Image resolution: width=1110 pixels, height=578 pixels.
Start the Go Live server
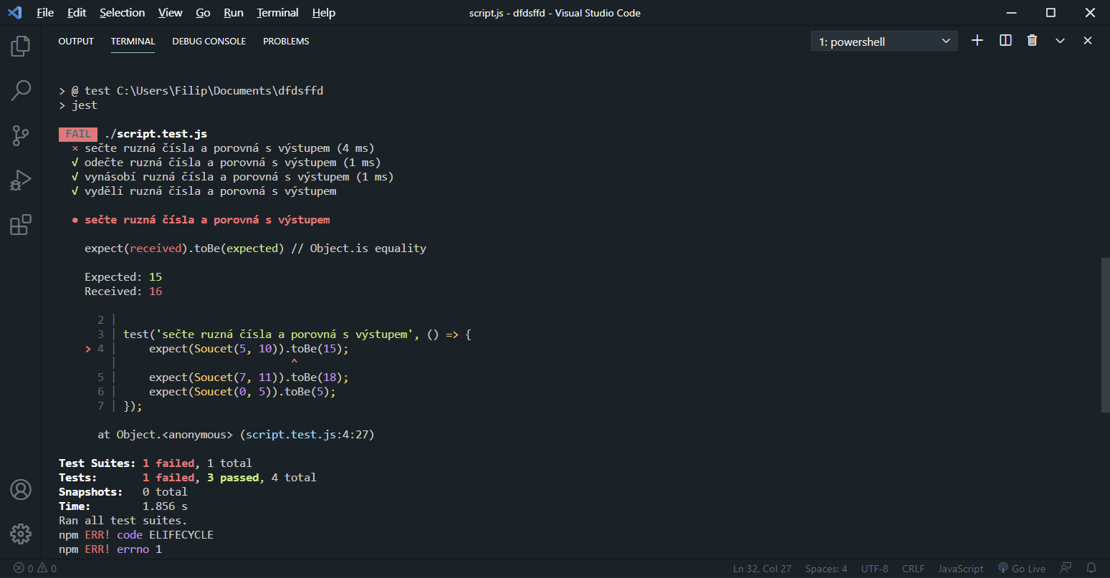click(1022, 568)
